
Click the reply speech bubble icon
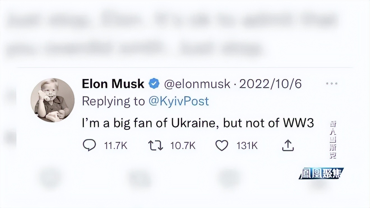pyautogui.click(x=89, y=145)
